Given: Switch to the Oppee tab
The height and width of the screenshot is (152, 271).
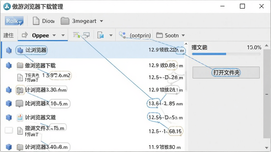Looking at the screenshot, I should click(x=43, y=35).
